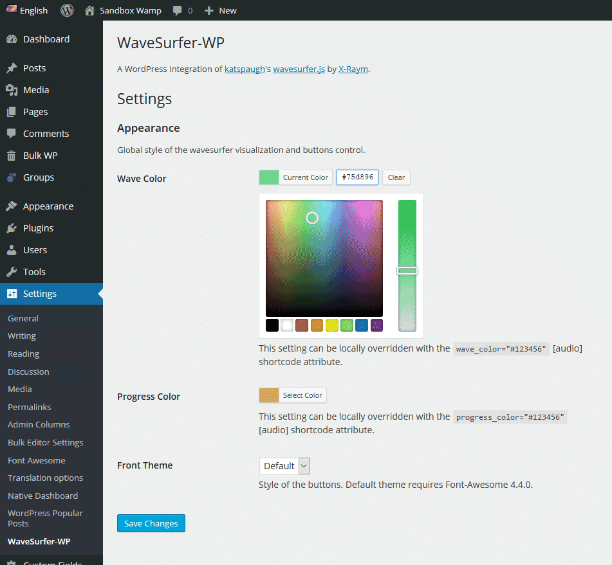
Task: Open the Front Theme dropdown
Action: 284,466
